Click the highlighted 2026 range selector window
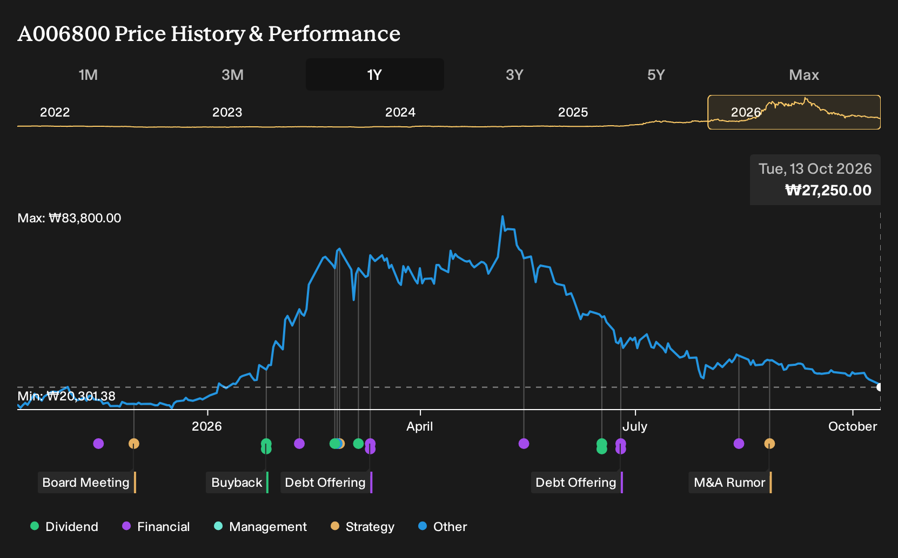 click(794, 112)
